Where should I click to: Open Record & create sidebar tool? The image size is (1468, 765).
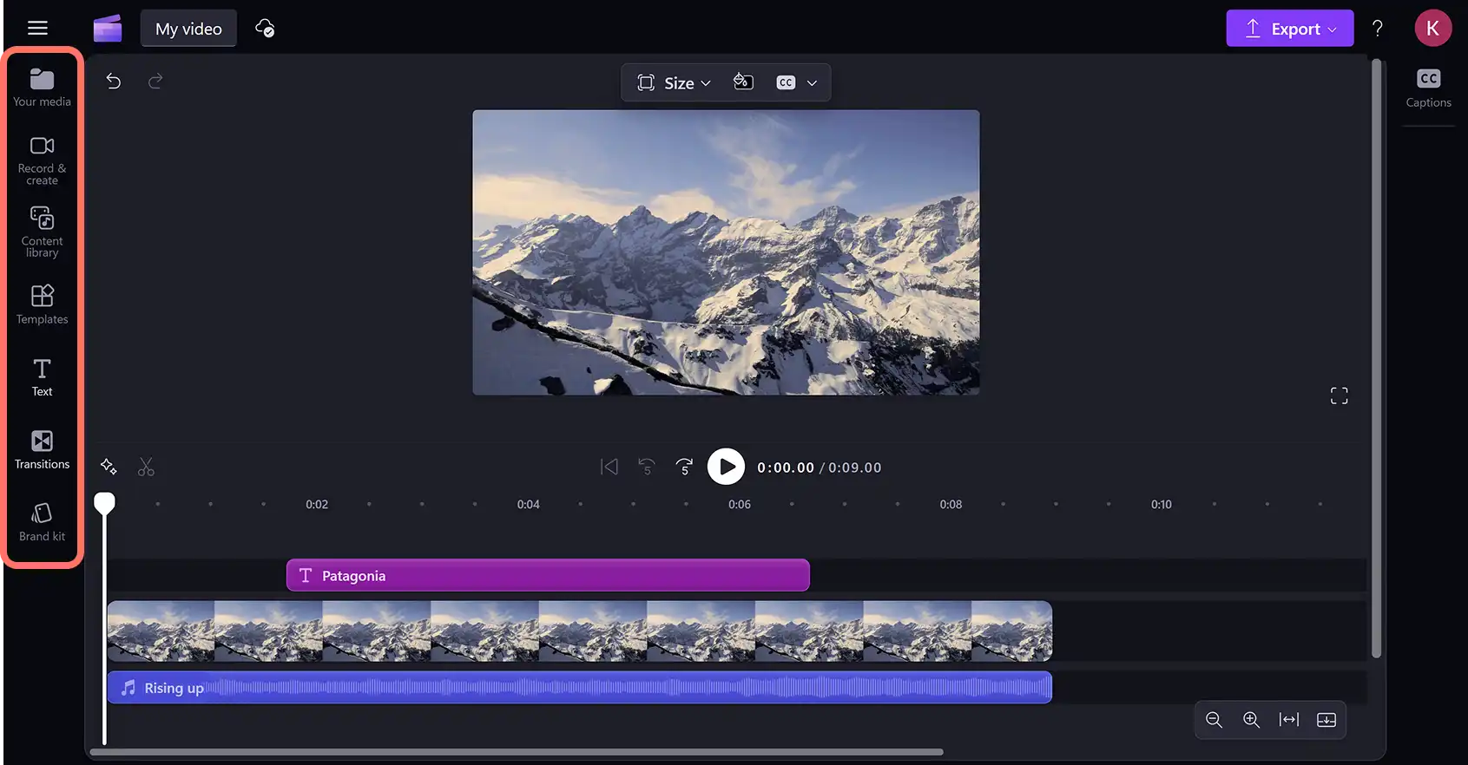[x=42, y=160]
